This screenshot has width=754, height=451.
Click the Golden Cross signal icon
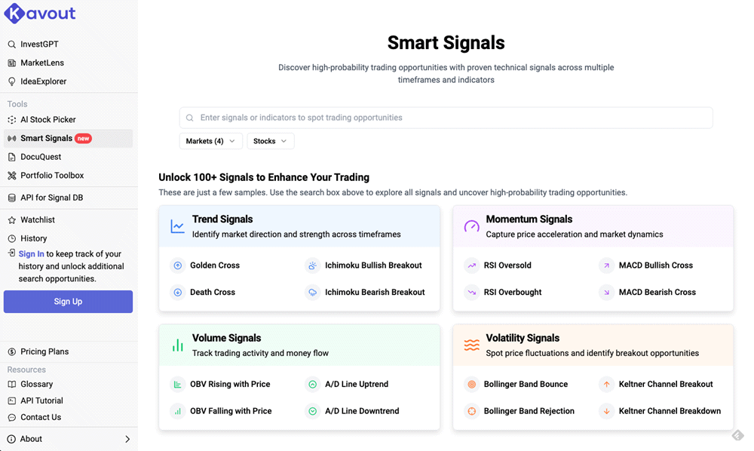click(178, 265)
